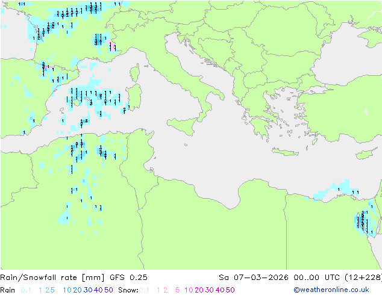Click the island of Corsica on the map

coord(135,72)
